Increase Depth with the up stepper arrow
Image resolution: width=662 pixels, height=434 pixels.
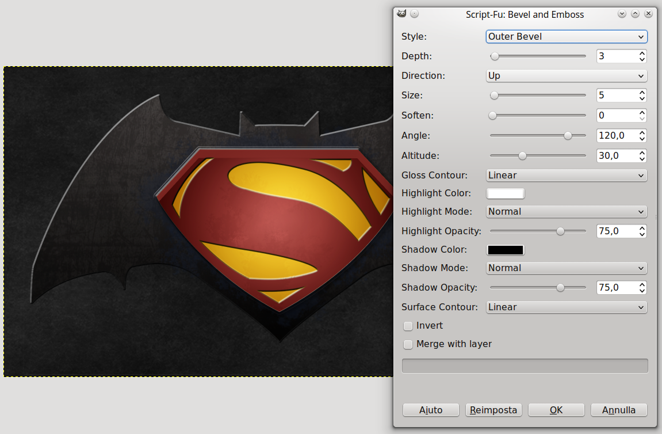(642, 54)
